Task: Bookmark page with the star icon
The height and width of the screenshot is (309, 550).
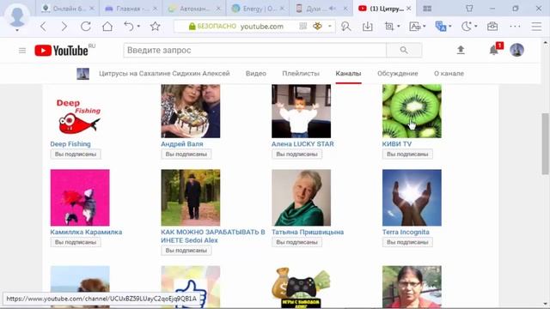Action: 155,27
